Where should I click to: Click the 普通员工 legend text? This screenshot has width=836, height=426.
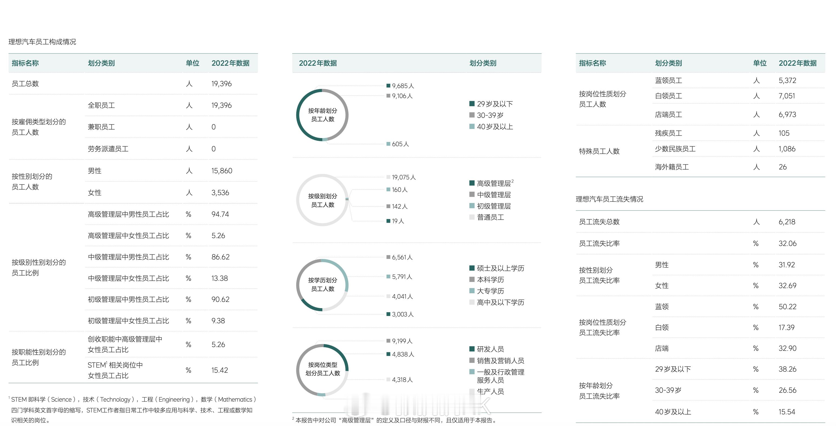[490, 217]
